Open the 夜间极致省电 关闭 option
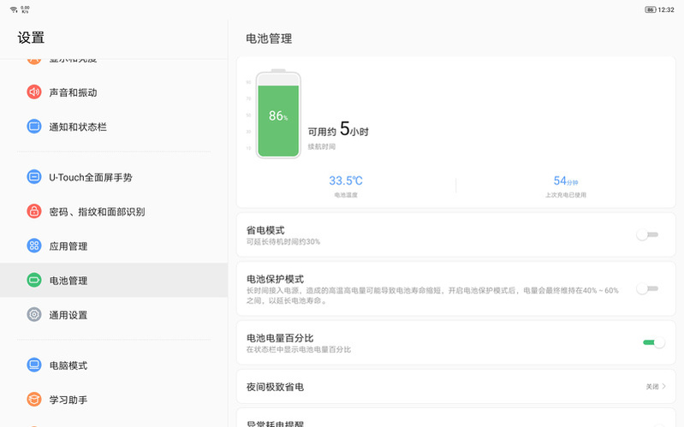Image resolution: width=684 pixels, height=427 pixels. (x=652, y=387)
